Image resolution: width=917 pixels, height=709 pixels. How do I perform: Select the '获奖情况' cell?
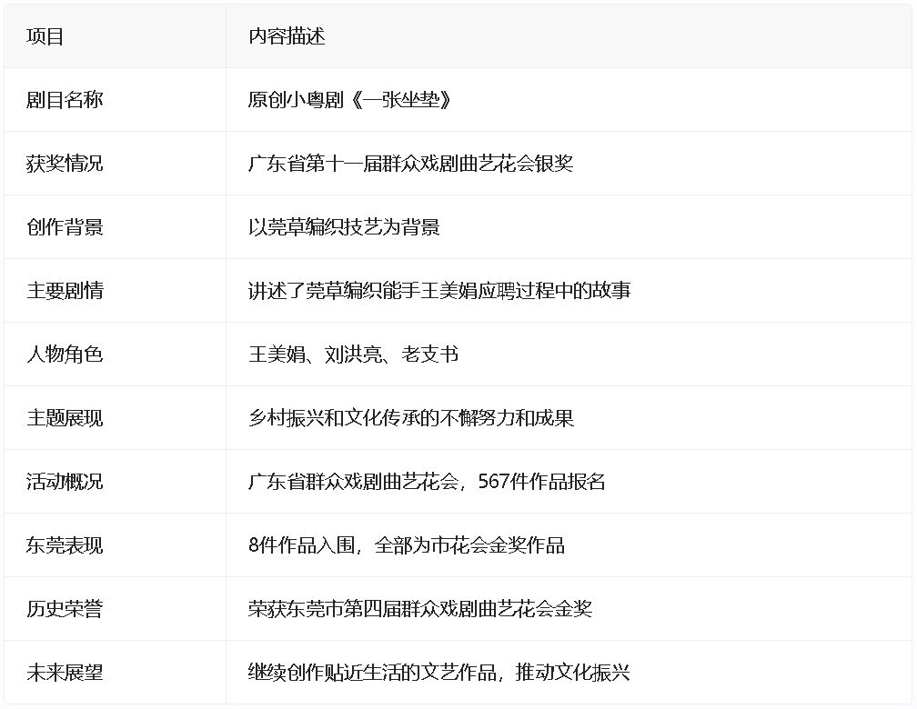click(x=65, y=164)
